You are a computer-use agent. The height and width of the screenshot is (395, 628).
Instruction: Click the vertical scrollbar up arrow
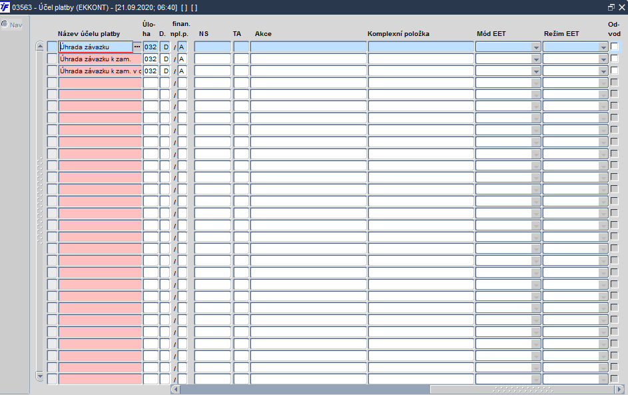click(x=40, y=46)
